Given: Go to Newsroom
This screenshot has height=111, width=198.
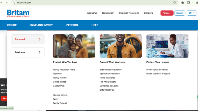Looking at the screenshot, I should pos(108,13).
